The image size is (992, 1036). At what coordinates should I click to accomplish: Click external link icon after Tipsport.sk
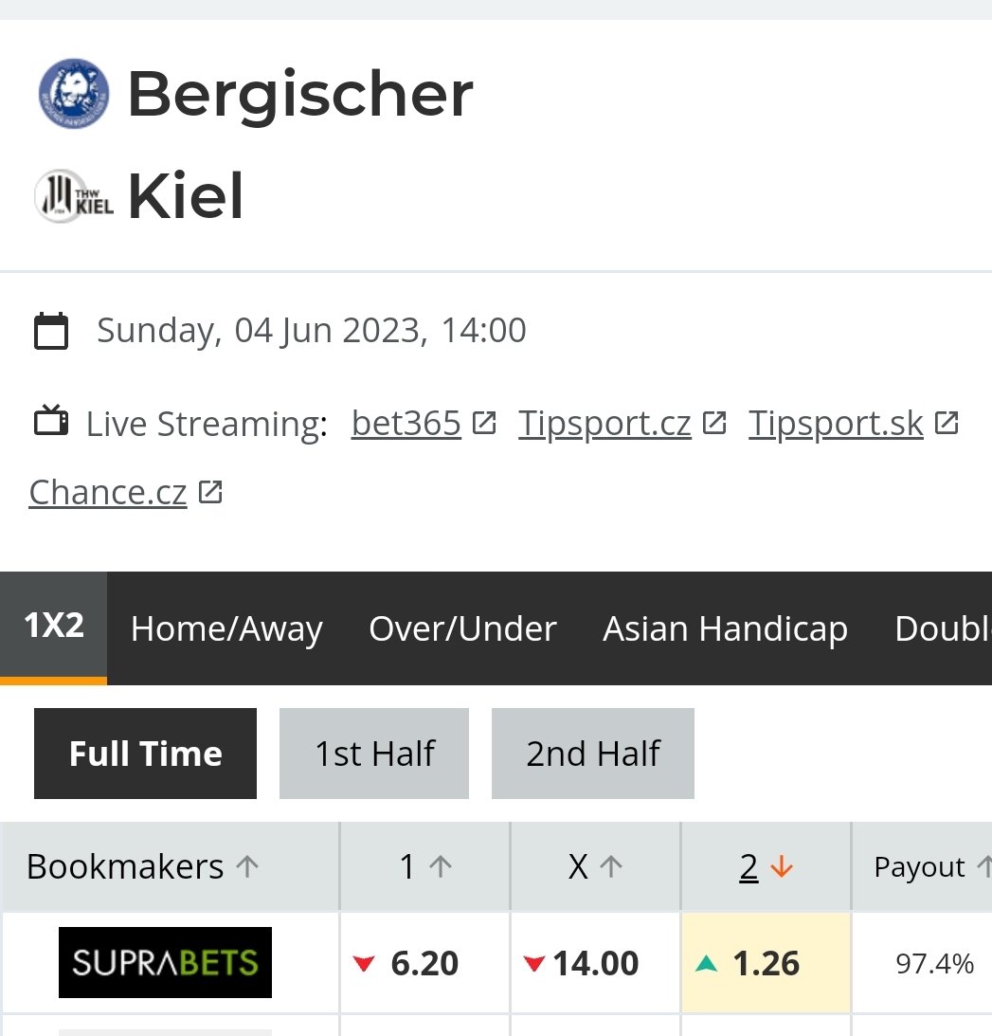pyautogui.click(x=947, y=423)
